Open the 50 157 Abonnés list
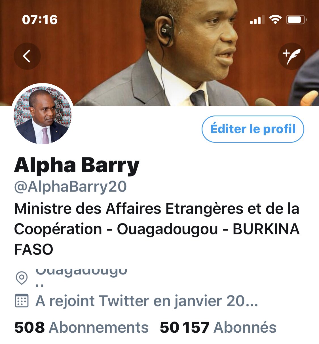The image size is (319, 344). click(218, 327)
